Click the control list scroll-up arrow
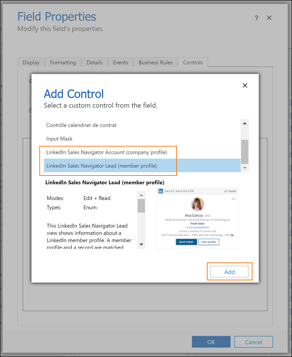 [245, 123]
